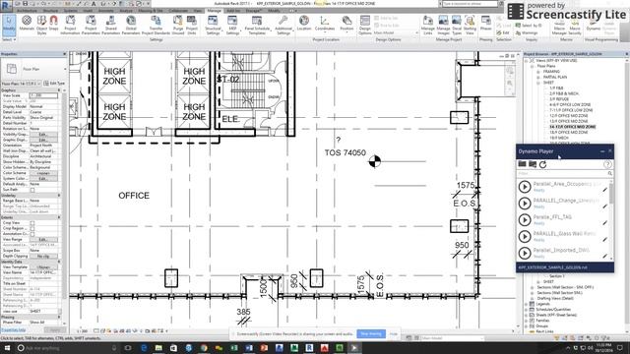Expand the PARTIAL PLAN node
Image resolution: width=630 pixels, height=354 pixels.
pyautogui.click(x=538, y=77)
